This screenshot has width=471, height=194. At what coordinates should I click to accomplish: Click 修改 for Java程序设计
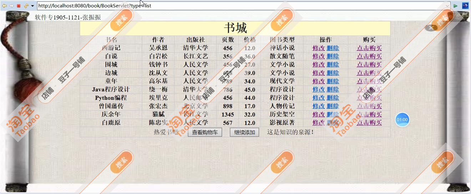[x=319, y=89]
